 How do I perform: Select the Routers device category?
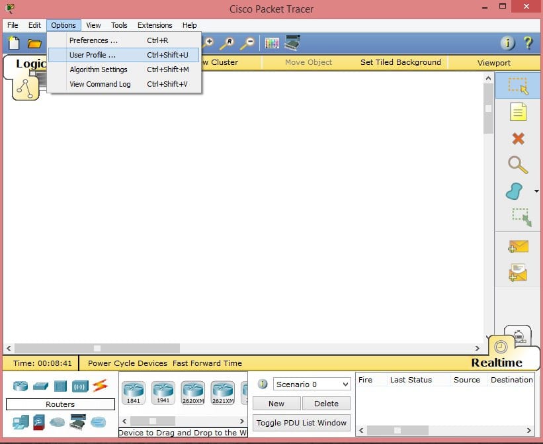pos(21,386)
